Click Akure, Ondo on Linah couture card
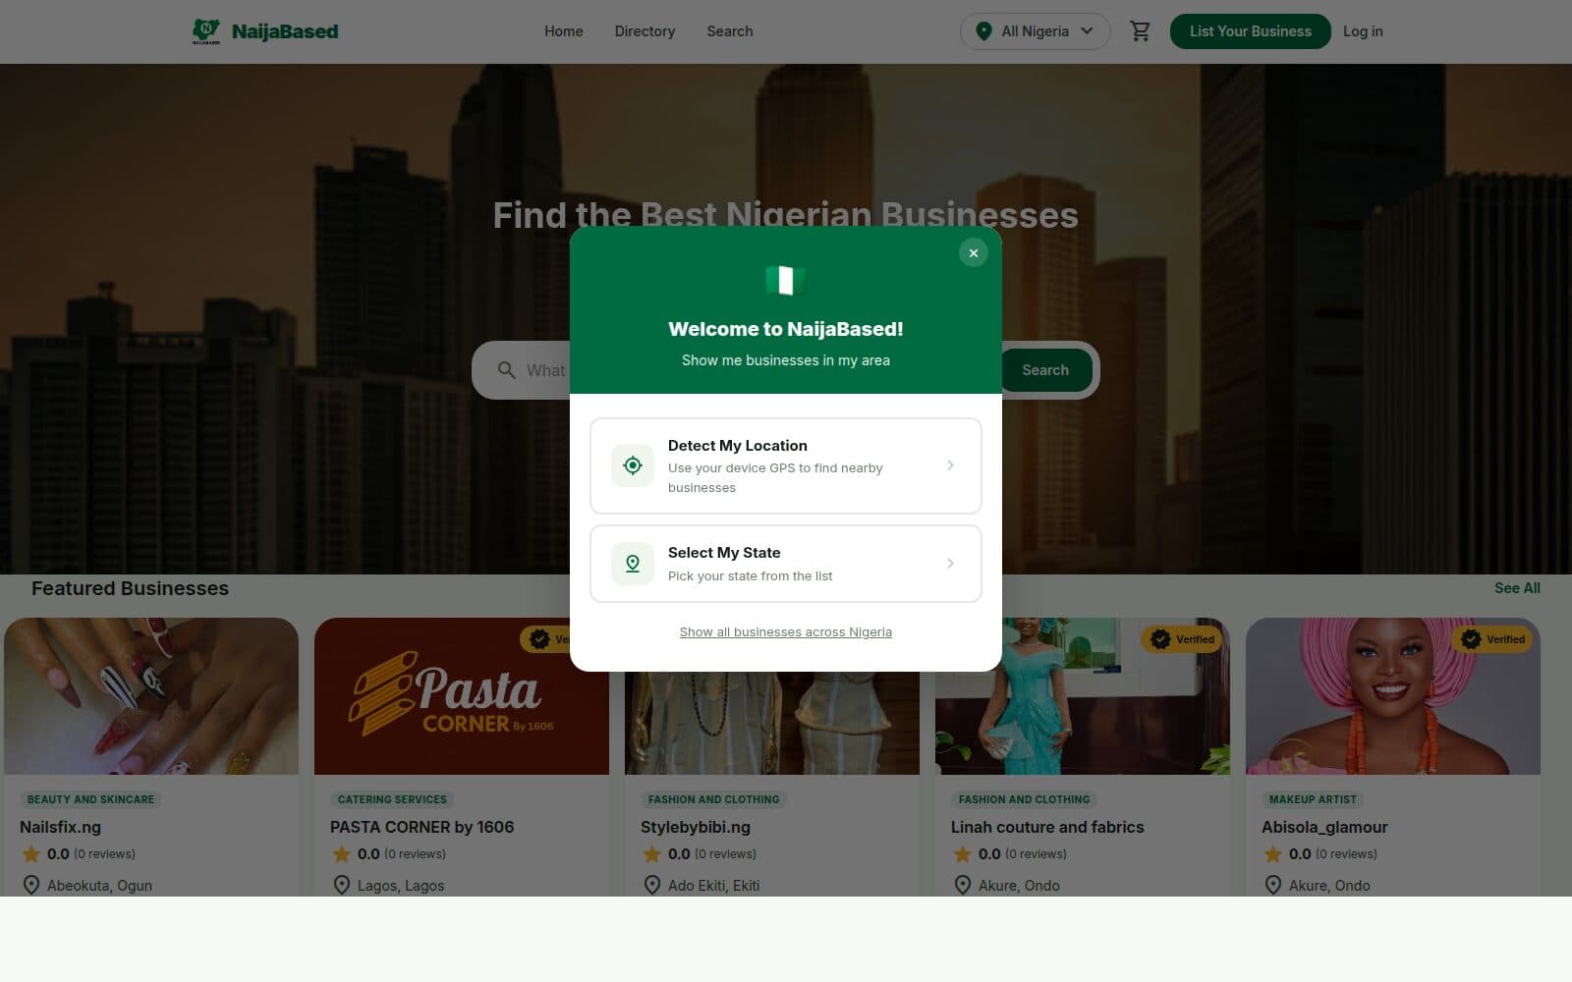Screen dimensions: 1572x982 (1019, 886)
